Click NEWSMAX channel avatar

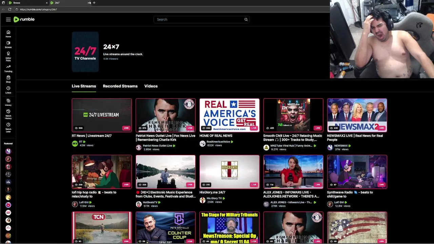pos(330,147)
